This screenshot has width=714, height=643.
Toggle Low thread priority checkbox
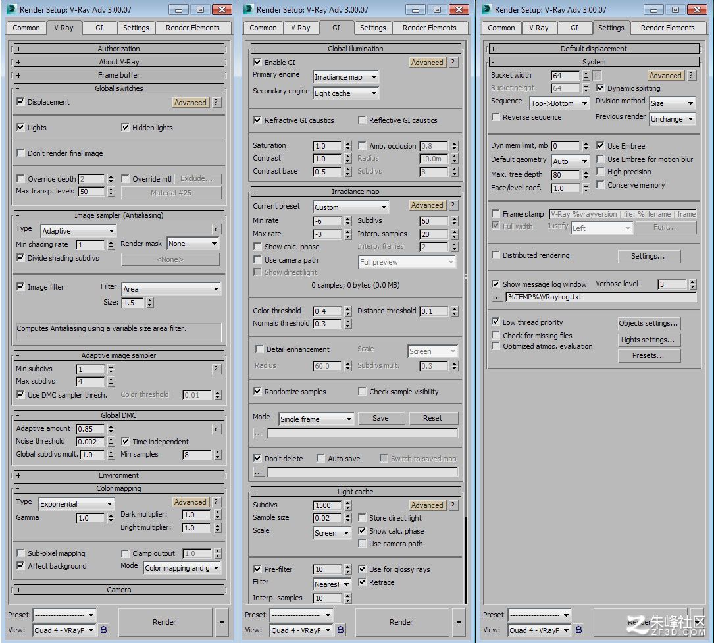pyautogui.click(x=496, y=322)
